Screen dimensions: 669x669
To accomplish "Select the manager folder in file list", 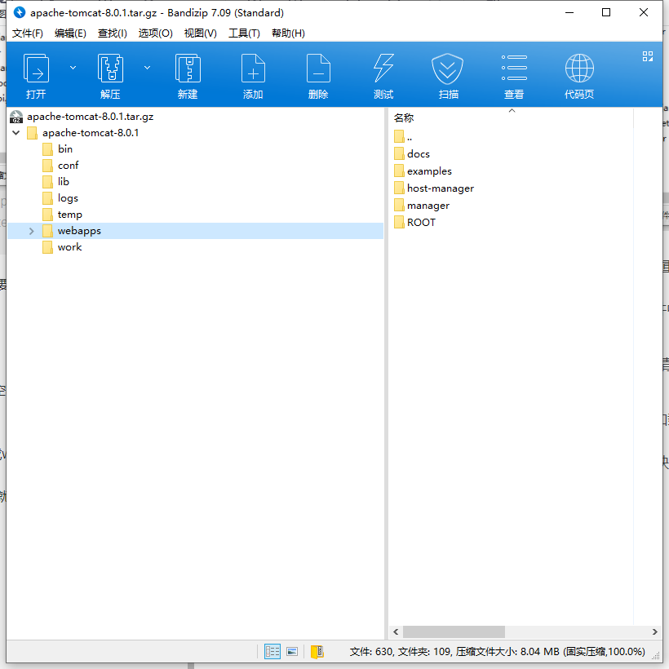I will (428, 206).
